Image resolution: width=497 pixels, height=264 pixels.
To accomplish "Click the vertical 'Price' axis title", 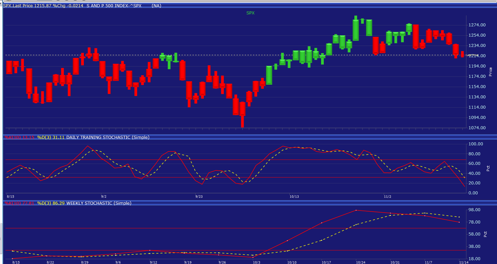I will pos(490,72).
